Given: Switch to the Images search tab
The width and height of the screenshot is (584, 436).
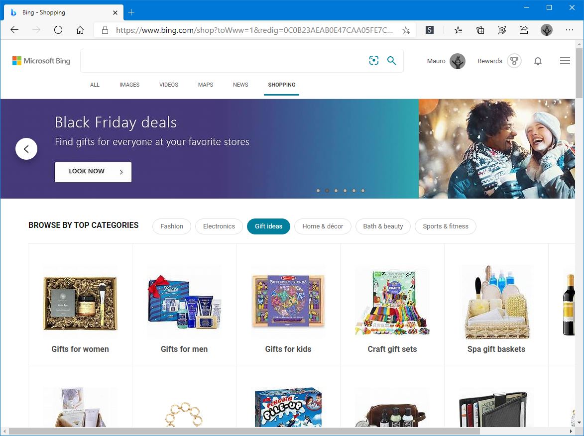Looking at the screenshot, I should (x=129, y=85).
